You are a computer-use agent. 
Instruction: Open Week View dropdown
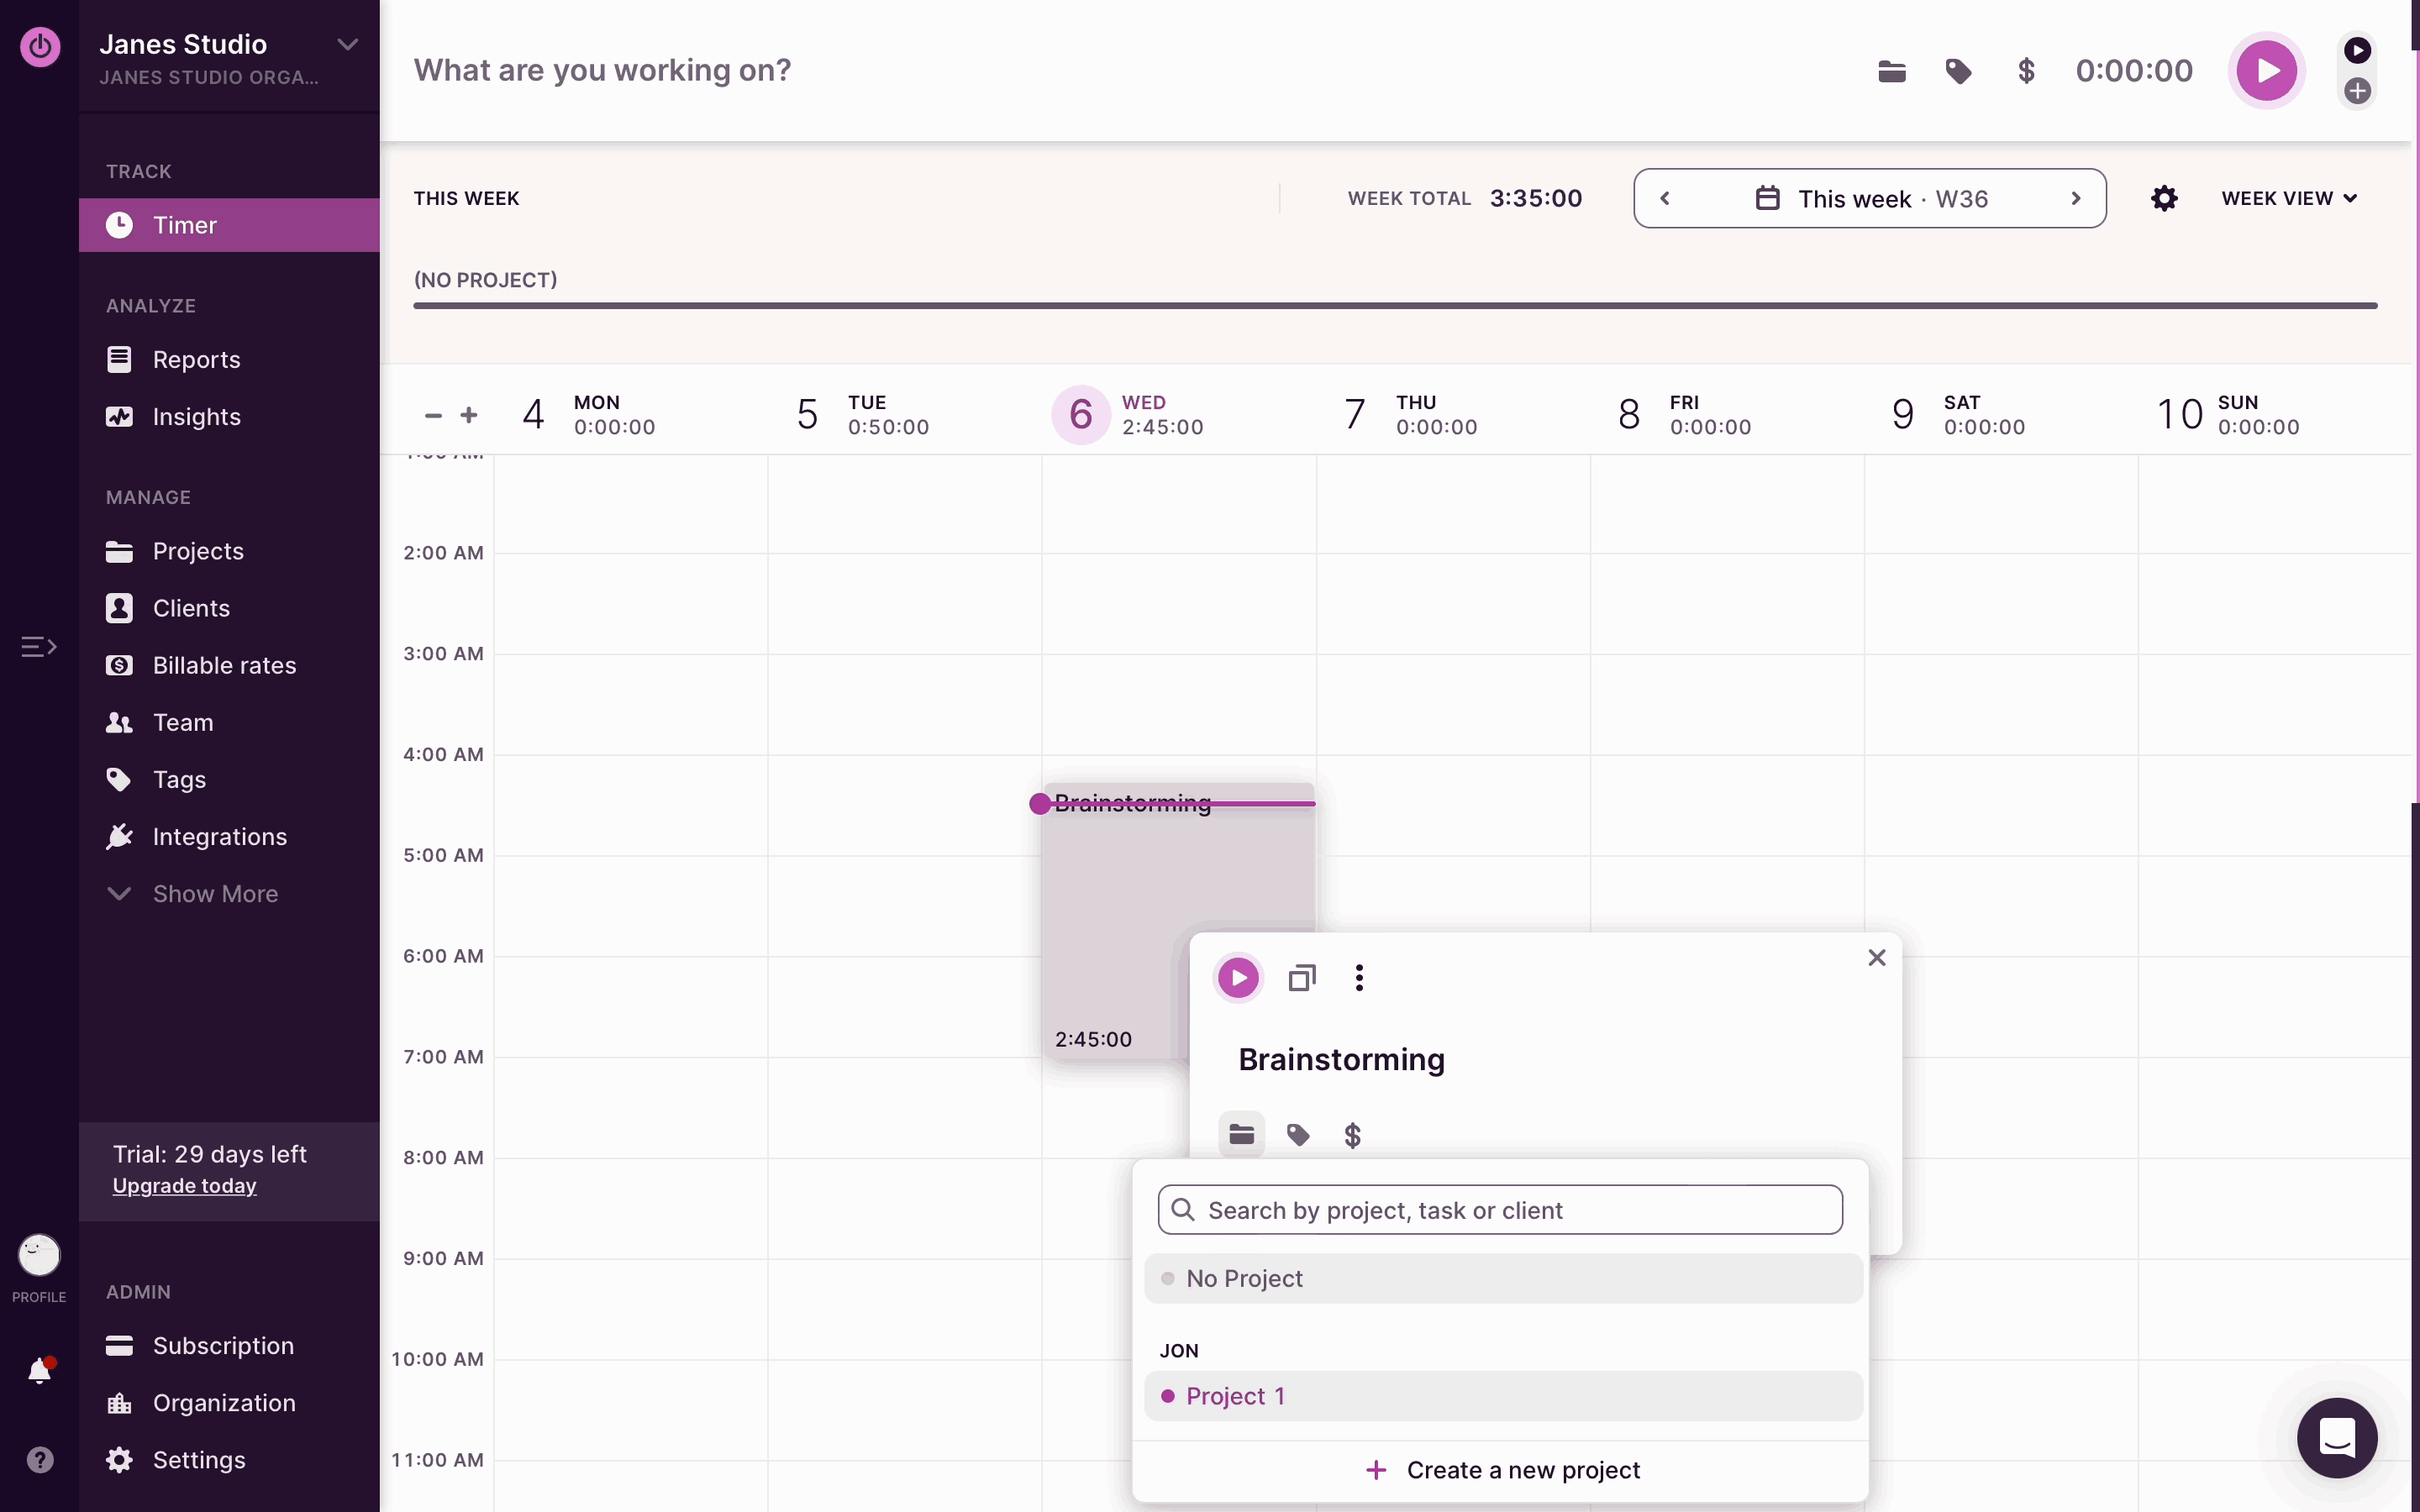click(2289, 198)
